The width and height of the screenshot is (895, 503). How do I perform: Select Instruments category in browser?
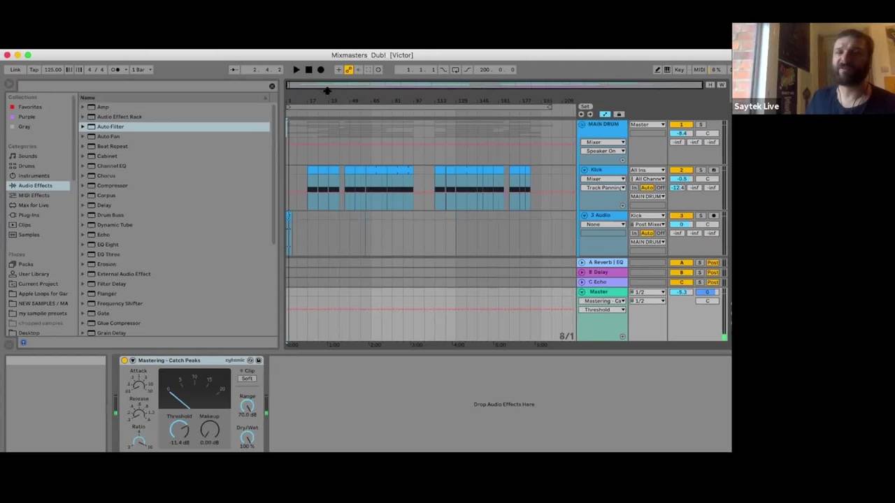click(33, 175)
